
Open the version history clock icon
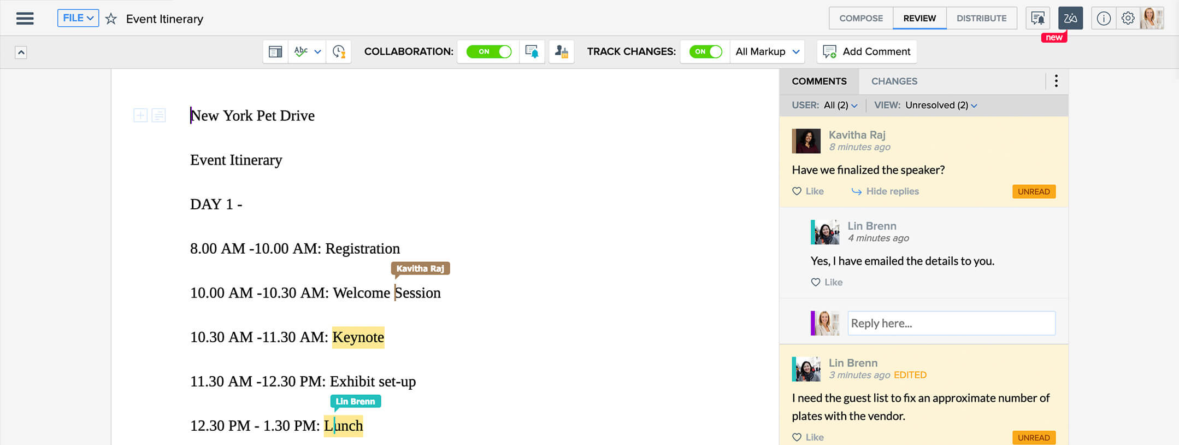pyautogui.click(x=339, y=52)
